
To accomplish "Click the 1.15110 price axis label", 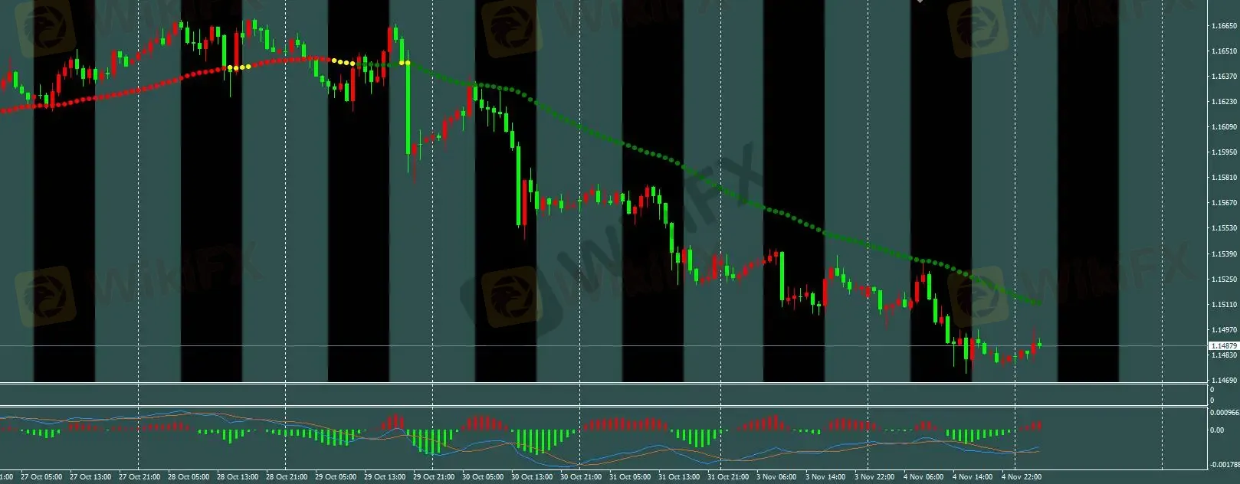I will (1223, 305).
